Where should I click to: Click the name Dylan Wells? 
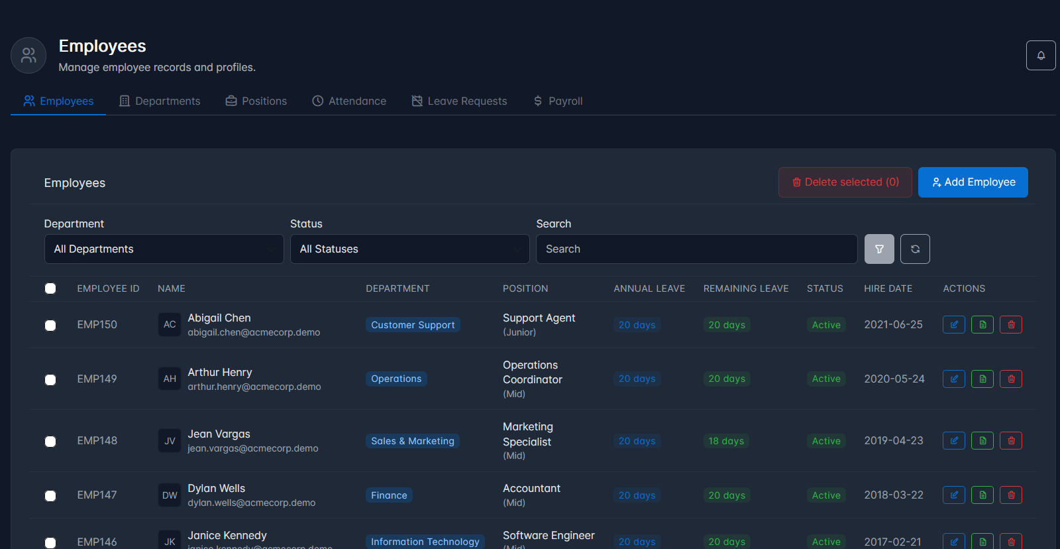click(216, 488)
